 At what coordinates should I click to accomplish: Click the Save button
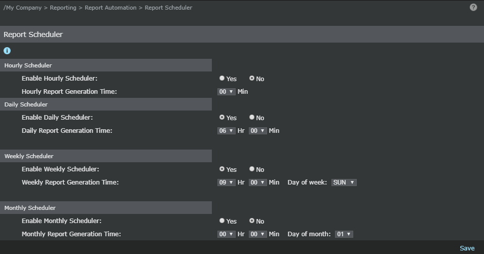[467, 248]
